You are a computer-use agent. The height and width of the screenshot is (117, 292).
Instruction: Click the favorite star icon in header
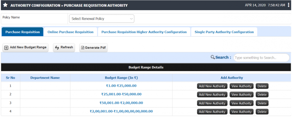point(6,5)
